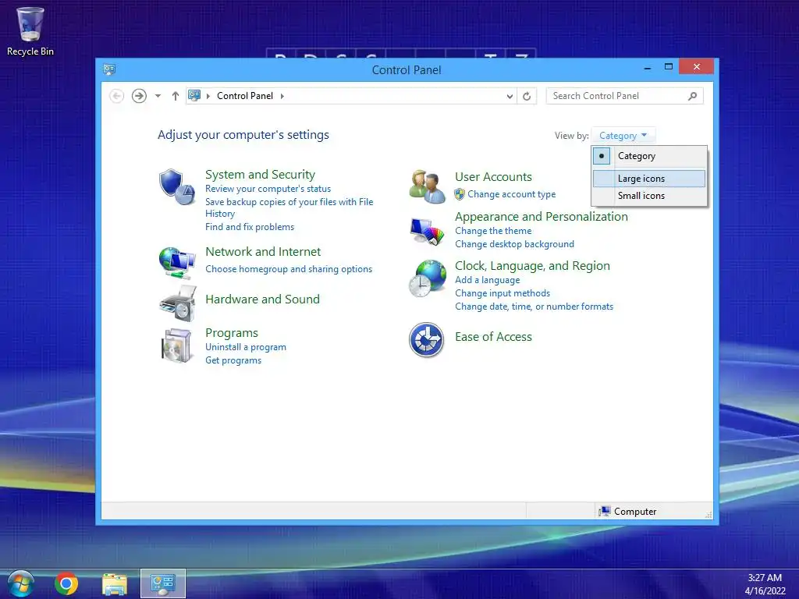Expand arrow before Control Panel breadcrumb

(x=208, y=96)
